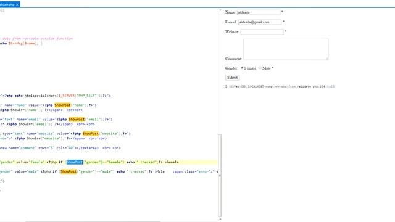395x222 pixels.
Task: Click ShowPost highlighted in the email input line
Action: (77, 119)
